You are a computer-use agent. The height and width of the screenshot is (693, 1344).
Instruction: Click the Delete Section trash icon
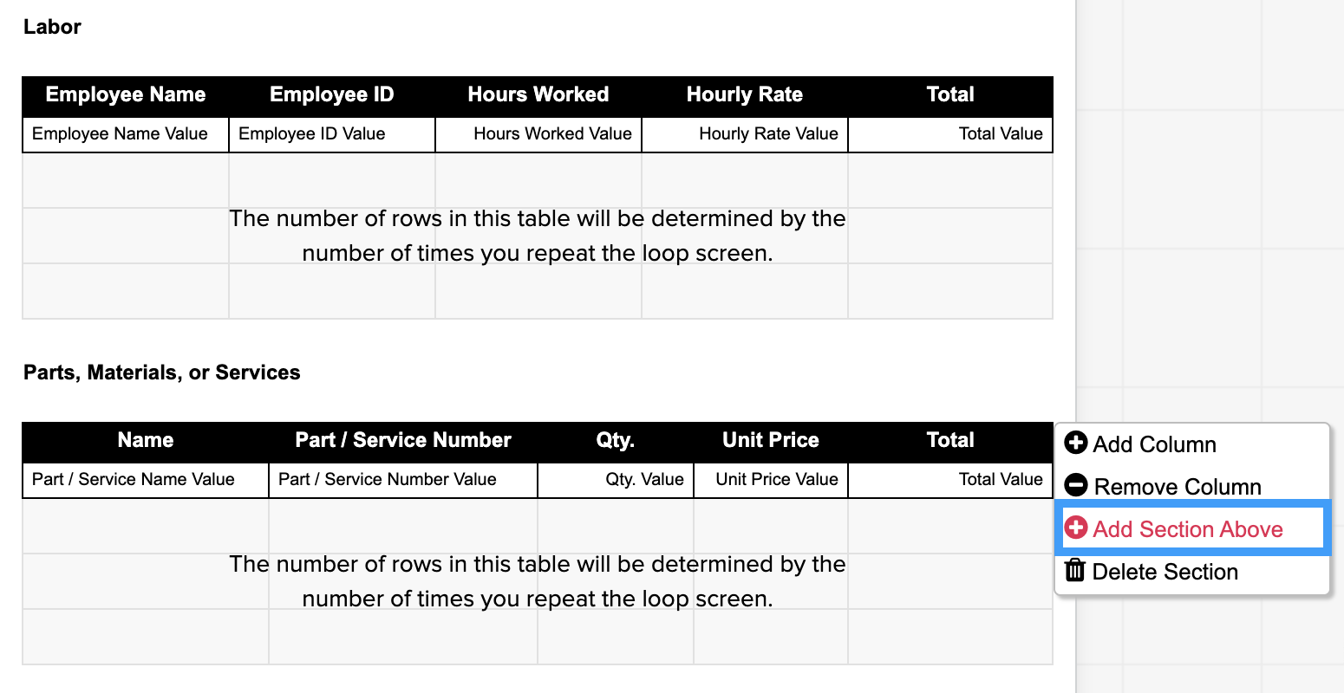(1075, 570)
